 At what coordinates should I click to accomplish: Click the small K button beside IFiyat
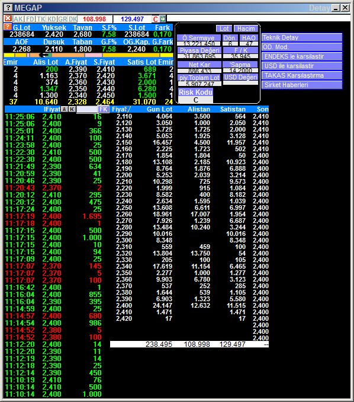pyautogui.click(x=72, y=109)
